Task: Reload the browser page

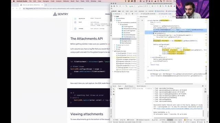Action: point(20,9)
